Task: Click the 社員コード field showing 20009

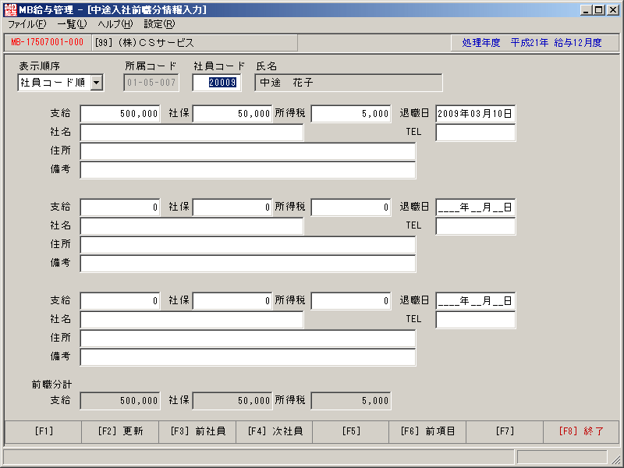Action: click(217, 83)
